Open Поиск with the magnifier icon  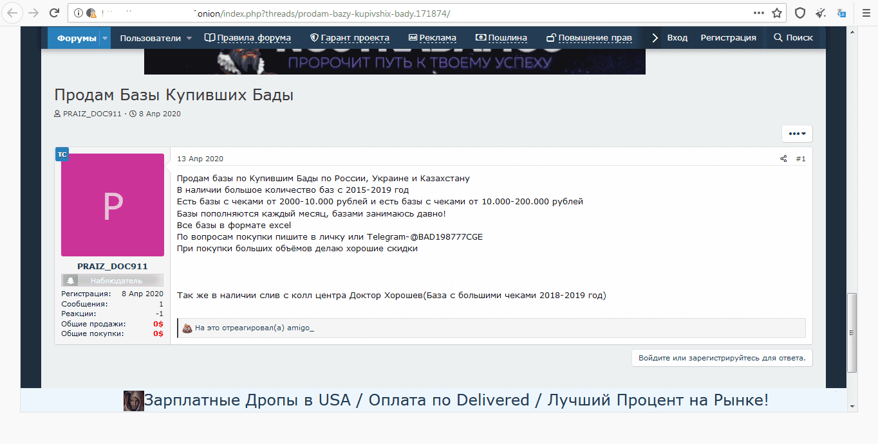point(793,38)
